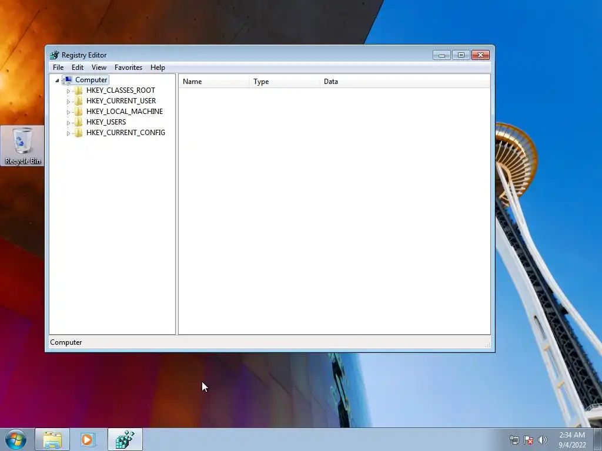Close the Registry Editor window
Viewport: 602px width, 451px height.
(480, 55)
